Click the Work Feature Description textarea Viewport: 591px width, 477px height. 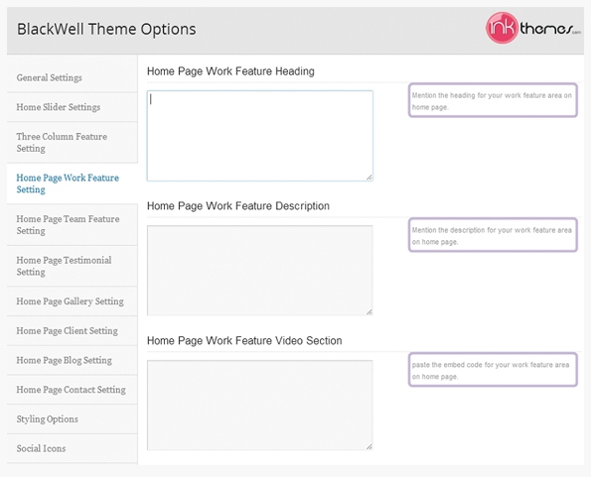[260, 270]
